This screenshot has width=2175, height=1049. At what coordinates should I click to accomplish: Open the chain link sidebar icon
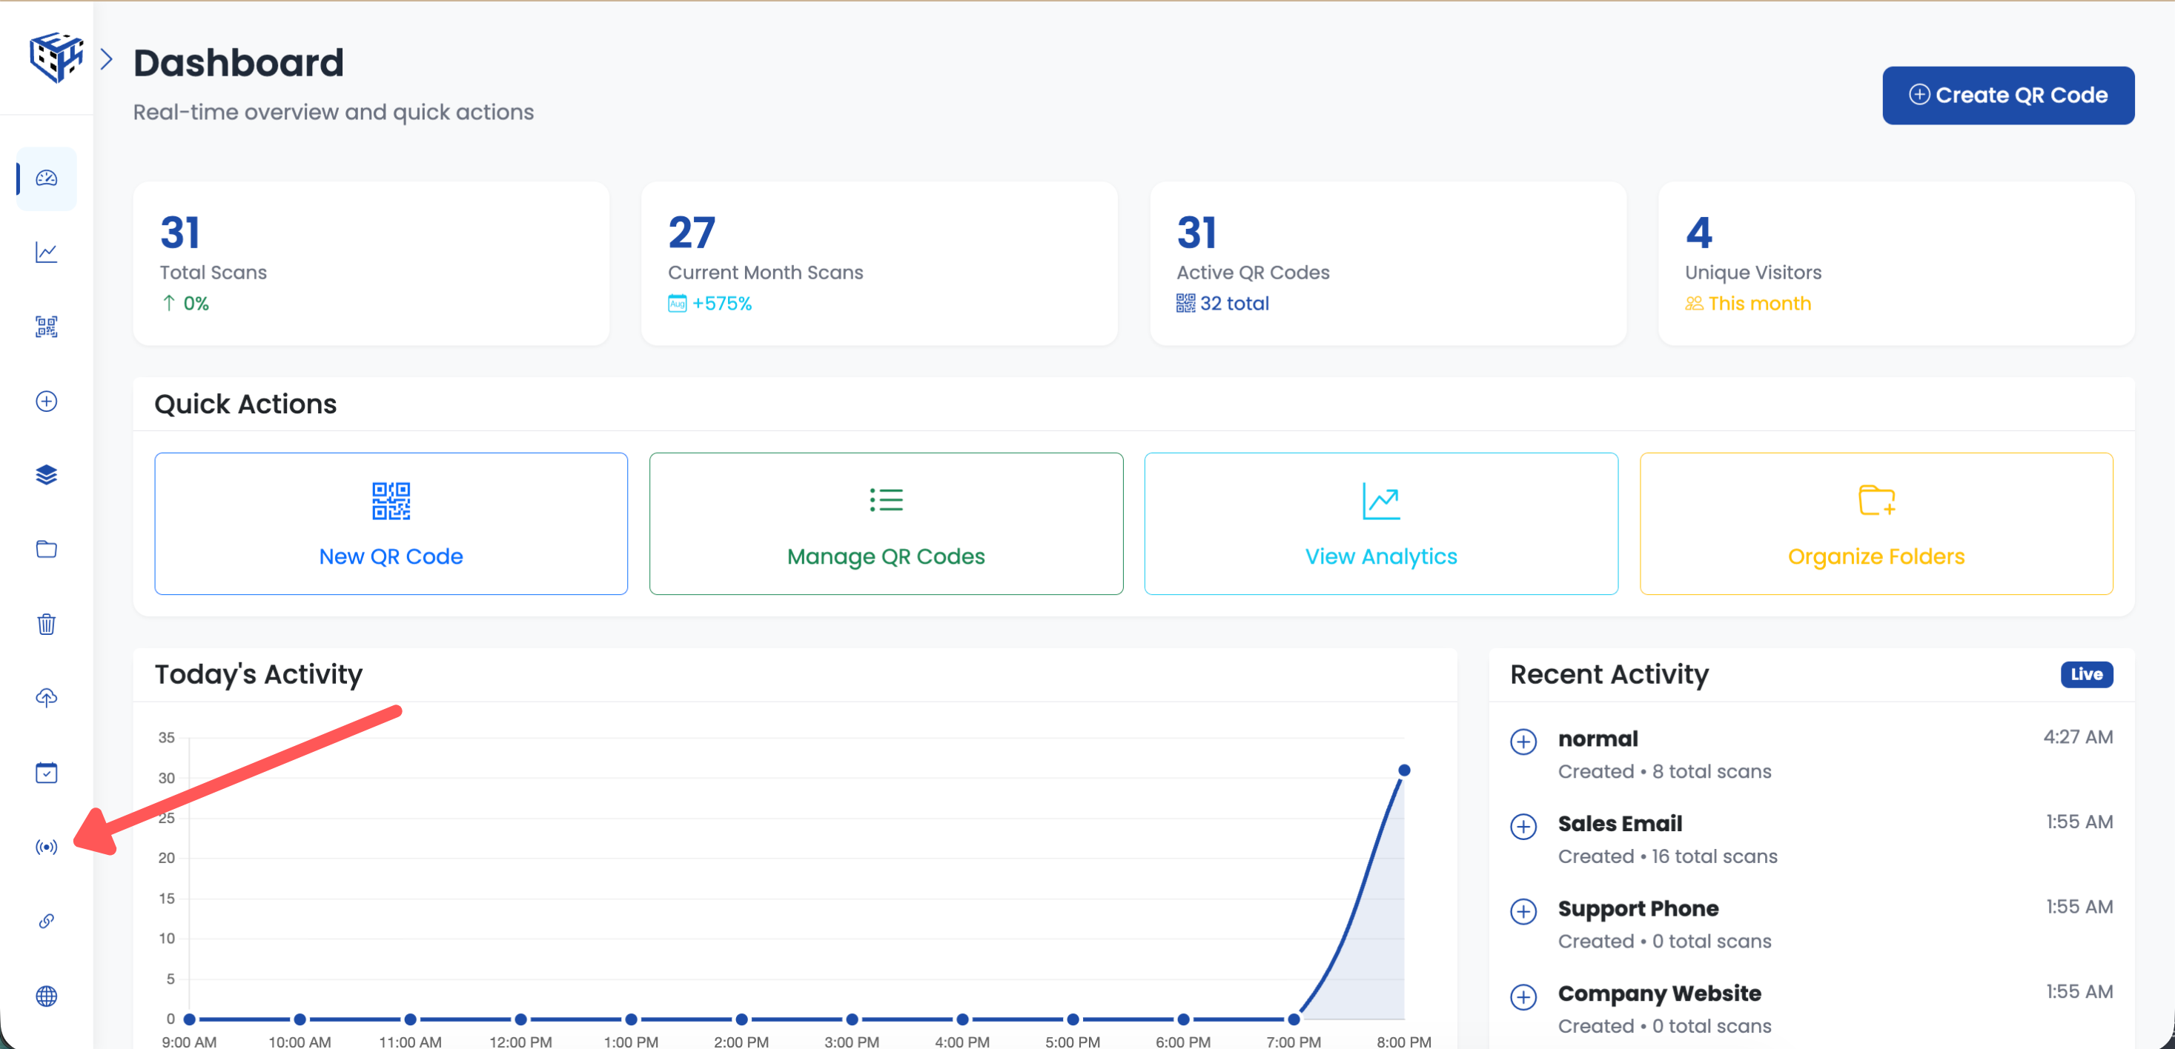[x=47, y=921]
